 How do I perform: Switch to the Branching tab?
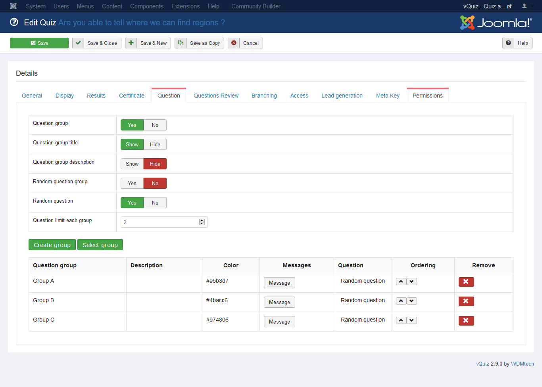(x=264, y=96)
